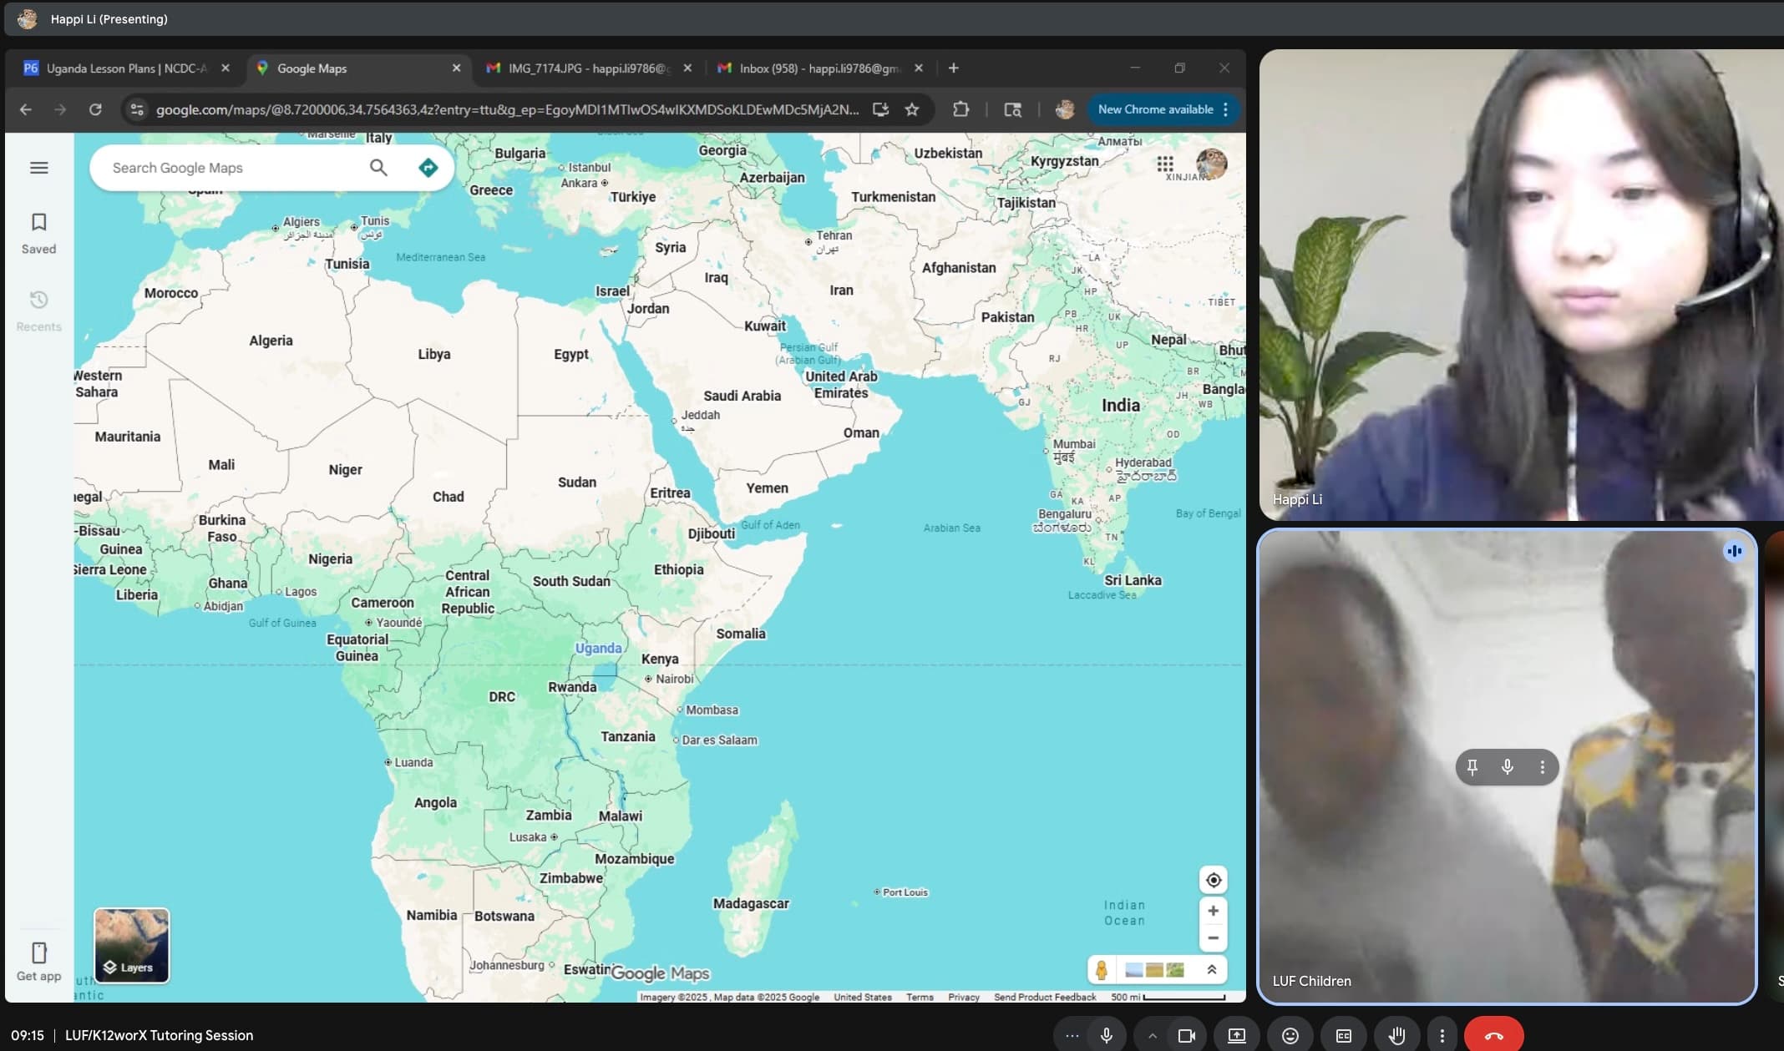Reload the Google Maps page
The height and width of the screenshot is (1051, 1784).
coord(95,109)
